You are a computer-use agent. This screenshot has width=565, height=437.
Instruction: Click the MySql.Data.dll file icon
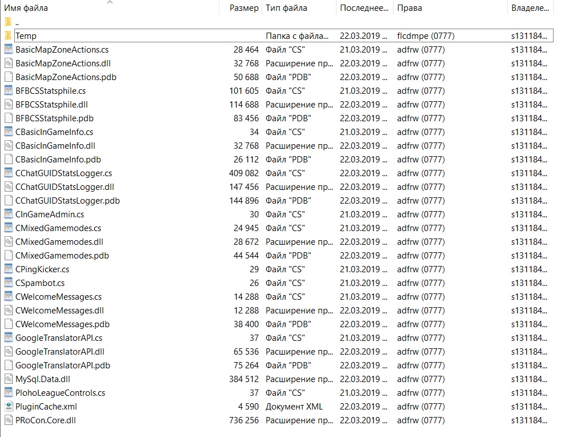(9, 379)
